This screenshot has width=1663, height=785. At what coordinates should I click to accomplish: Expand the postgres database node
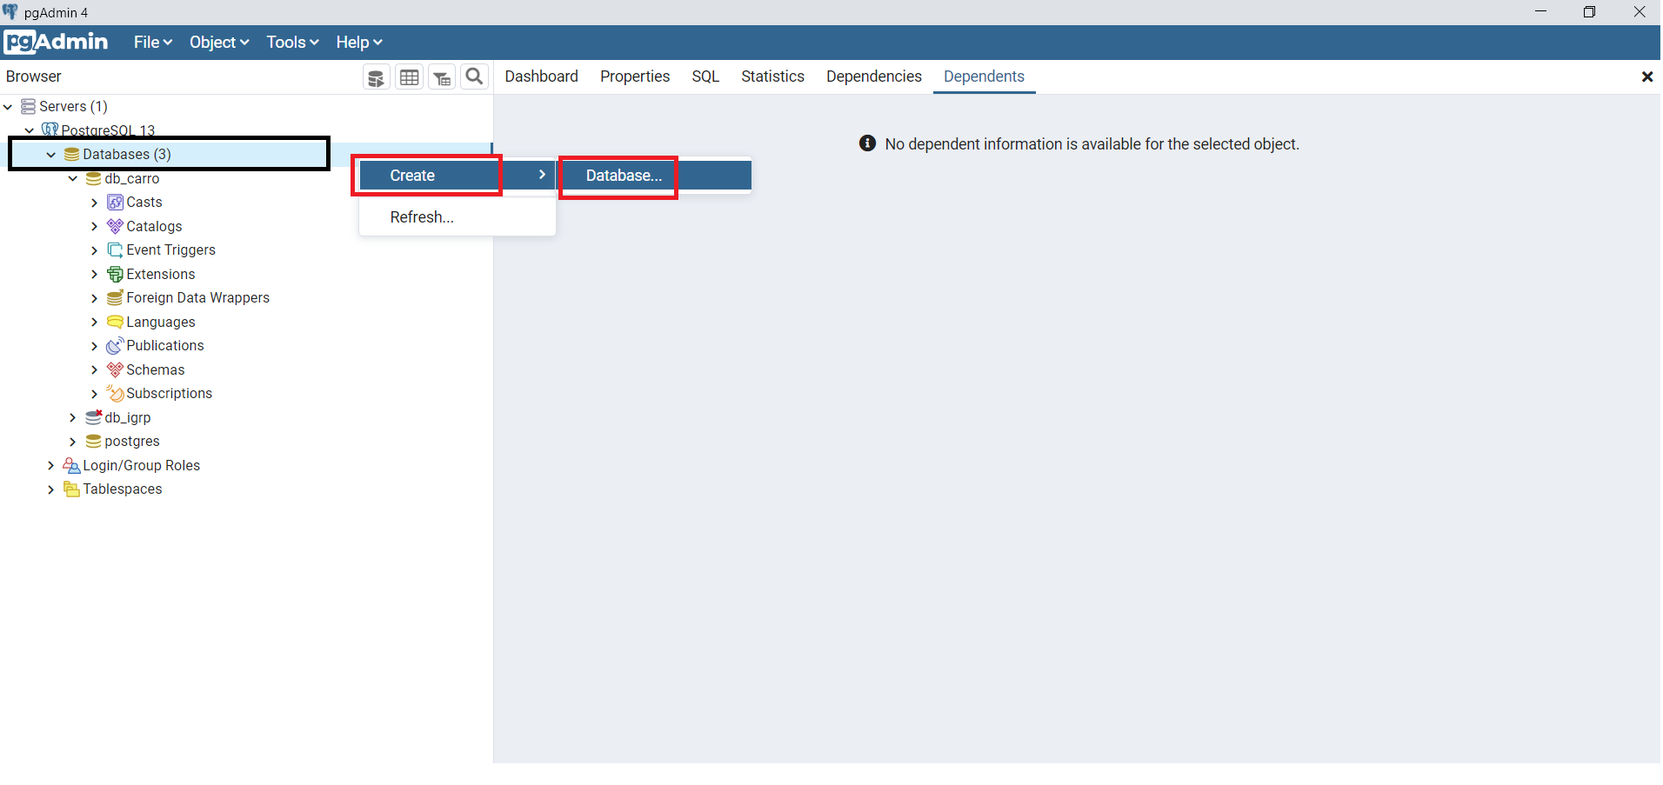[73, 442]
